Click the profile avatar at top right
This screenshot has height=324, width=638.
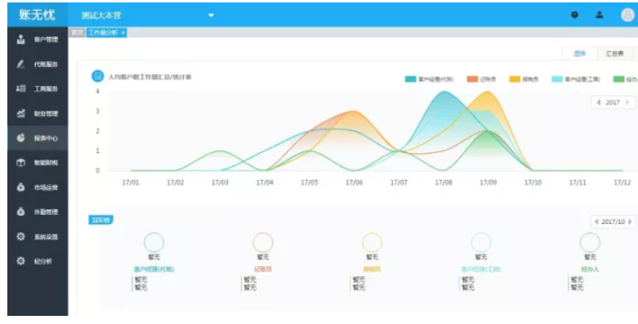[x=627, y=15]
